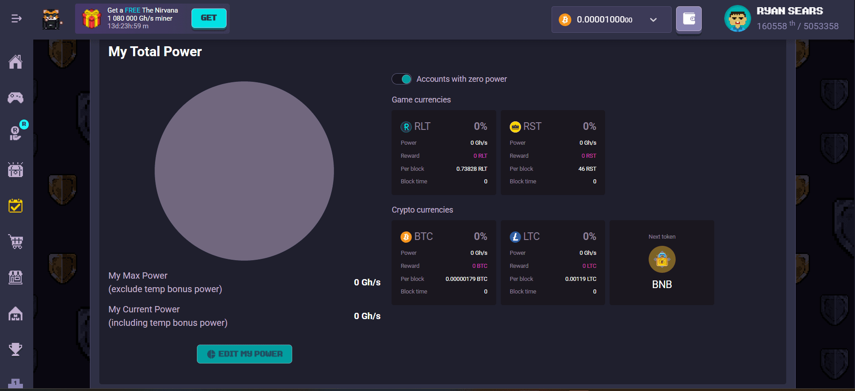Open the games controller icon in the sidebar

(16, 98)
